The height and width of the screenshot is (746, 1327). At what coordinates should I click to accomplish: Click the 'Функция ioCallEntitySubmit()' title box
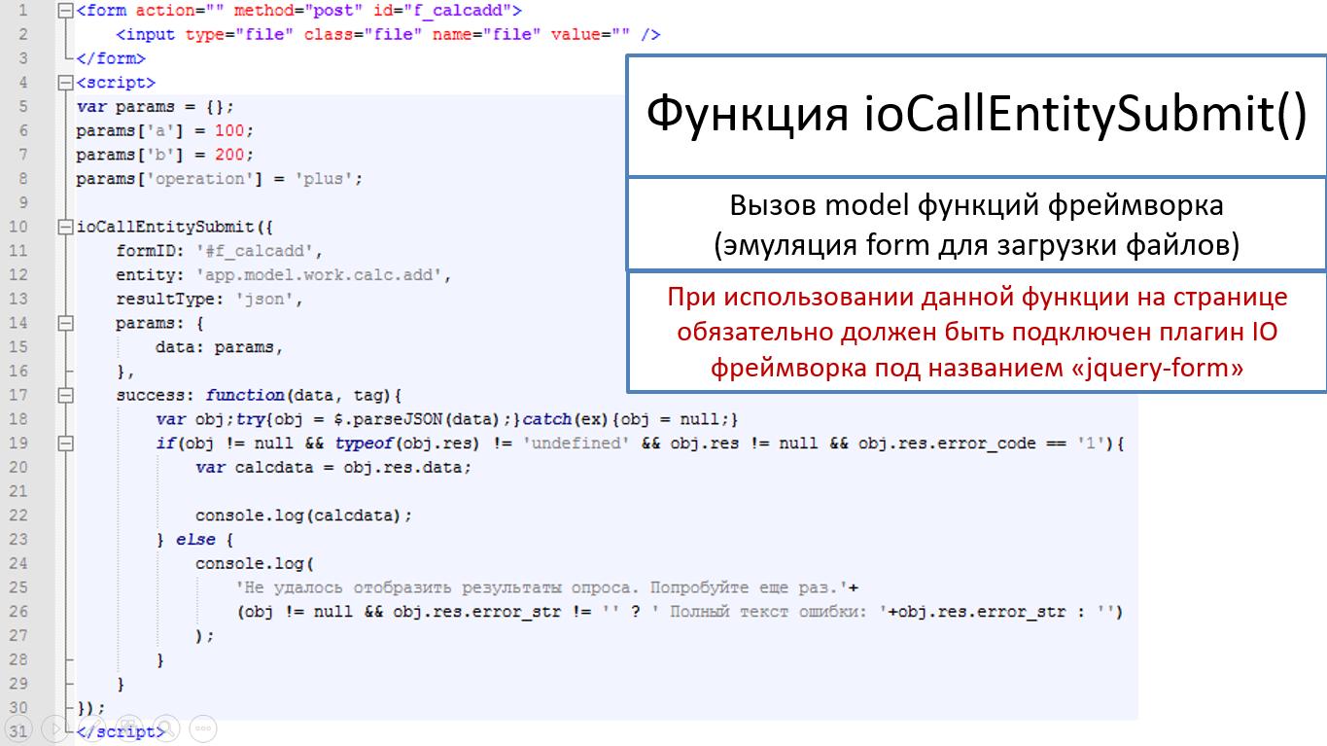pyautogui.click(x=977, y=116)
